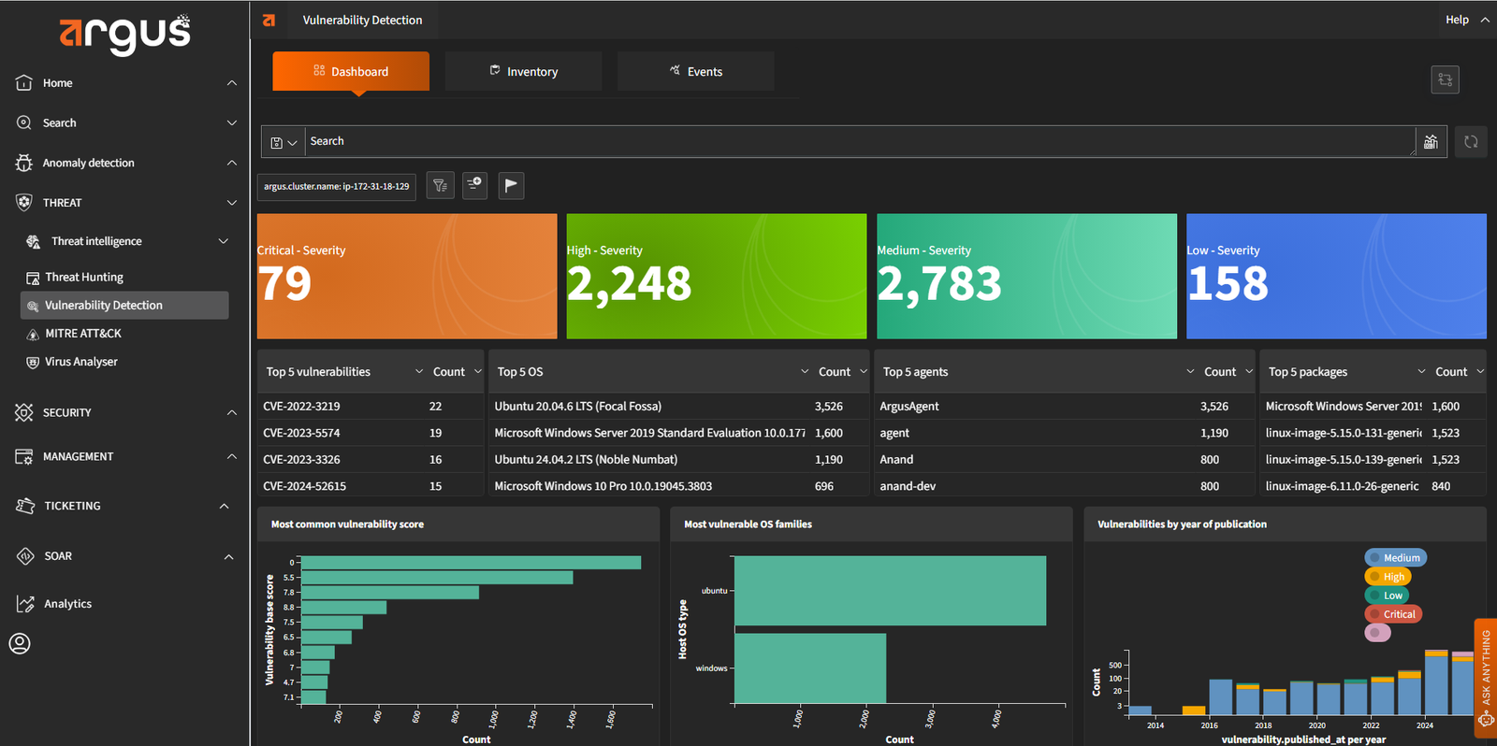Open Threat Hunting from the sidebar
Viewport: 1497px width, 746px height.
(84, 277)
